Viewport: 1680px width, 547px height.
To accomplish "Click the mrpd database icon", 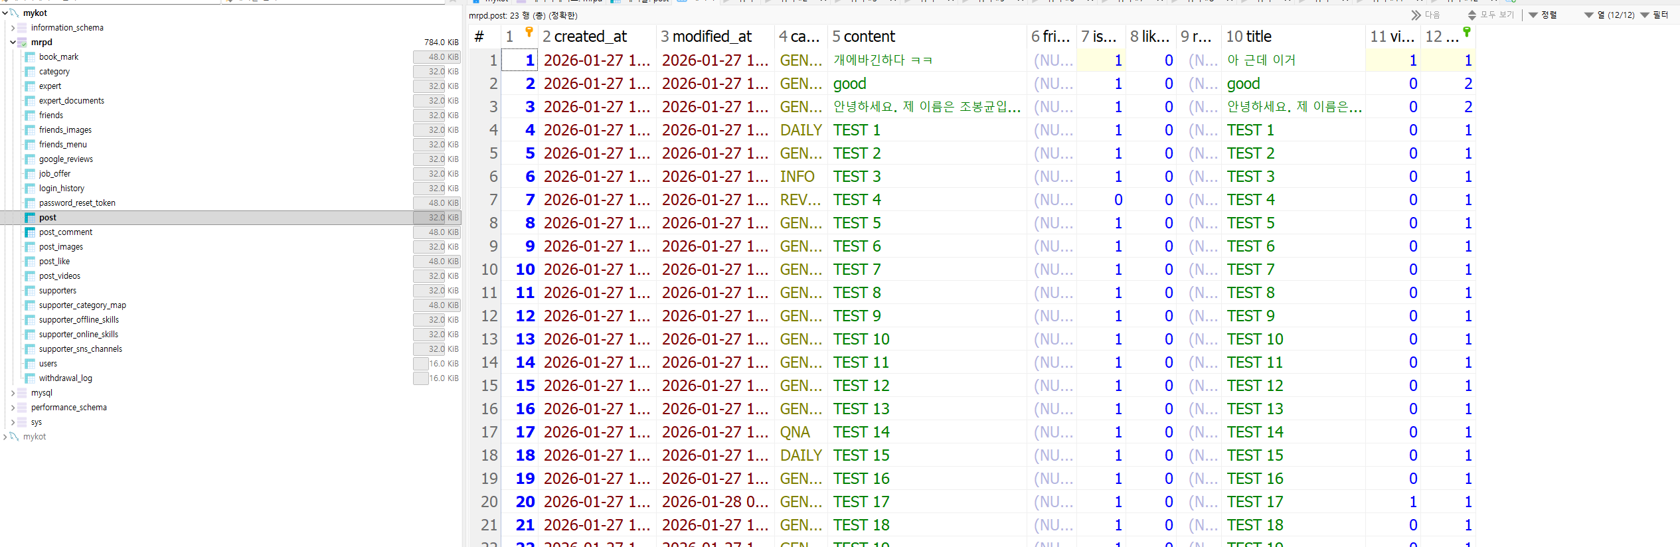I will pos(22,42).
